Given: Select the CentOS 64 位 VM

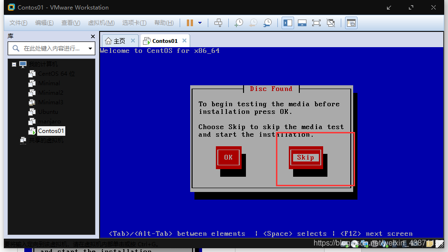Looking at the screenshot, I should coord(57,74).
